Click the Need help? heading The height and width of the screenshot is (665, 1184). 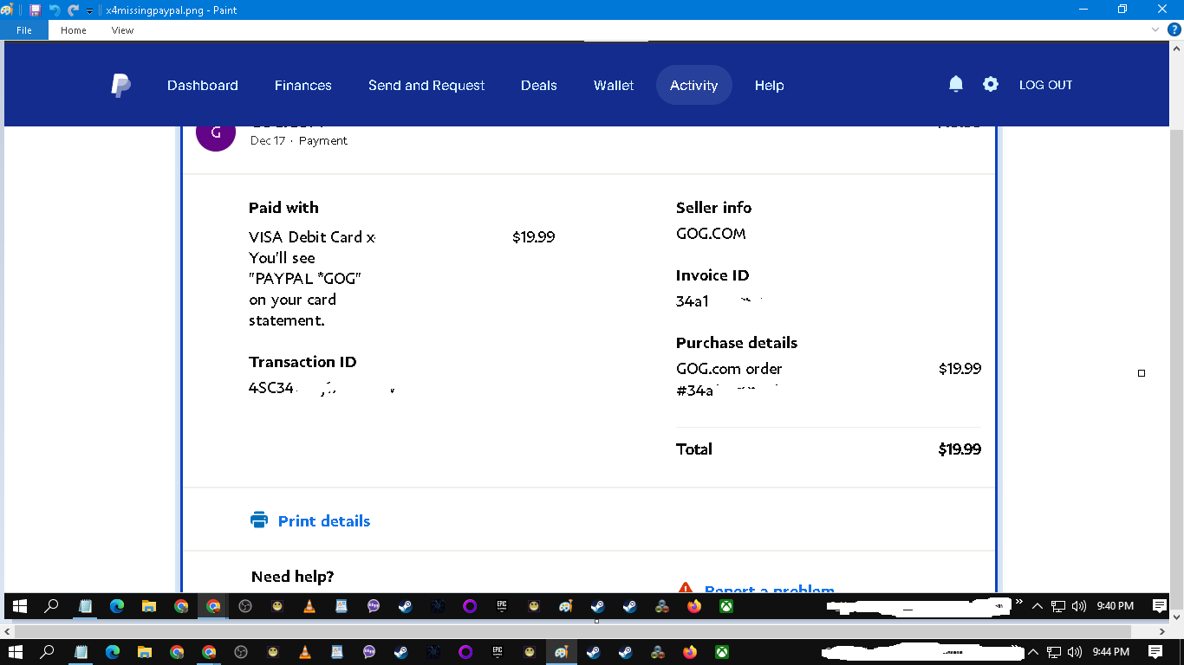[x=292, y=577]
